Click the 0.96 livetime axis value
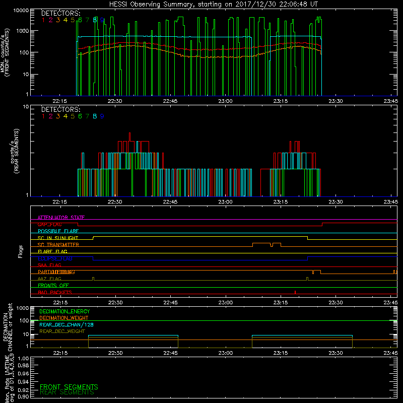This screenshot has height=403, width=403. pyautogui.click(x=23, y=373)
